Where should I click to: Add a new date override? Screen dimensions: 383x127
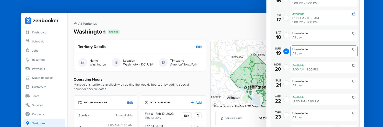coord(196,103)
